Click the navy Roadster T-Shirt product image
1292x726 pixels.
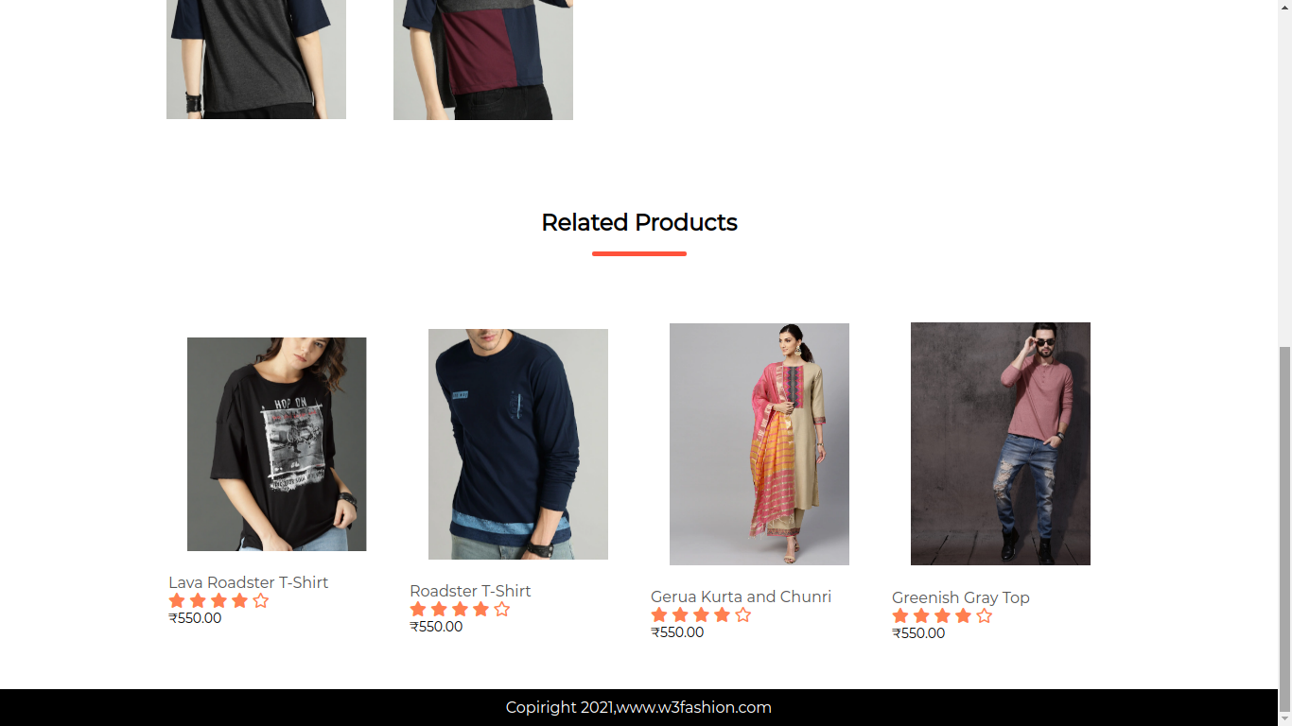point(518,443)
